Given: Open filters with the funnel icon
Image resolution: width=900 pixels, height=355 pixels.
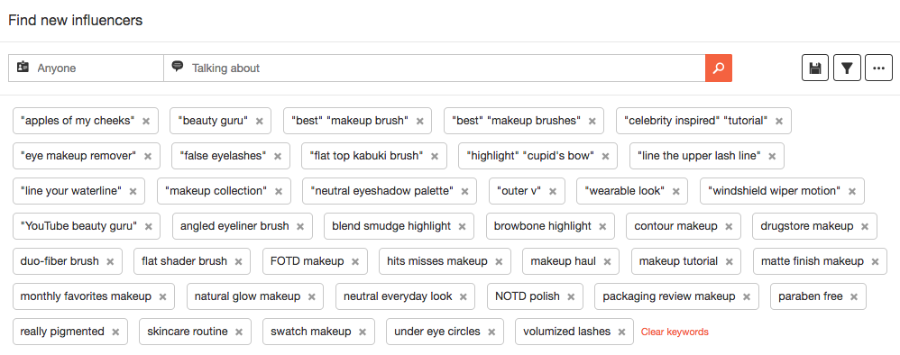Looking at the screenshot, I should pos(847,68).
